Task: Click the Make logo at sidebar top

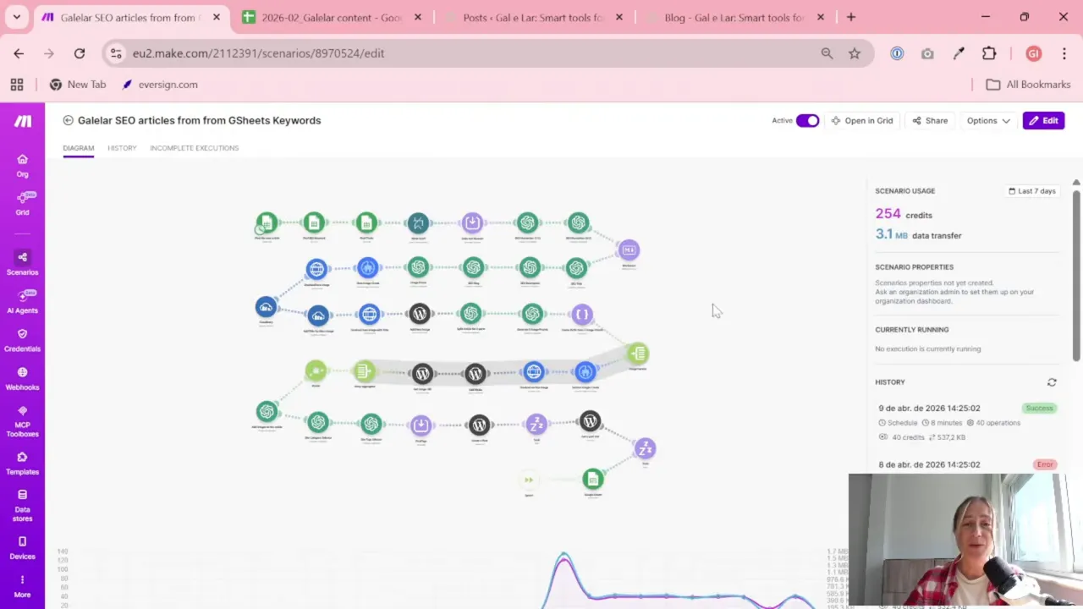Action: (x=23, y=121)
